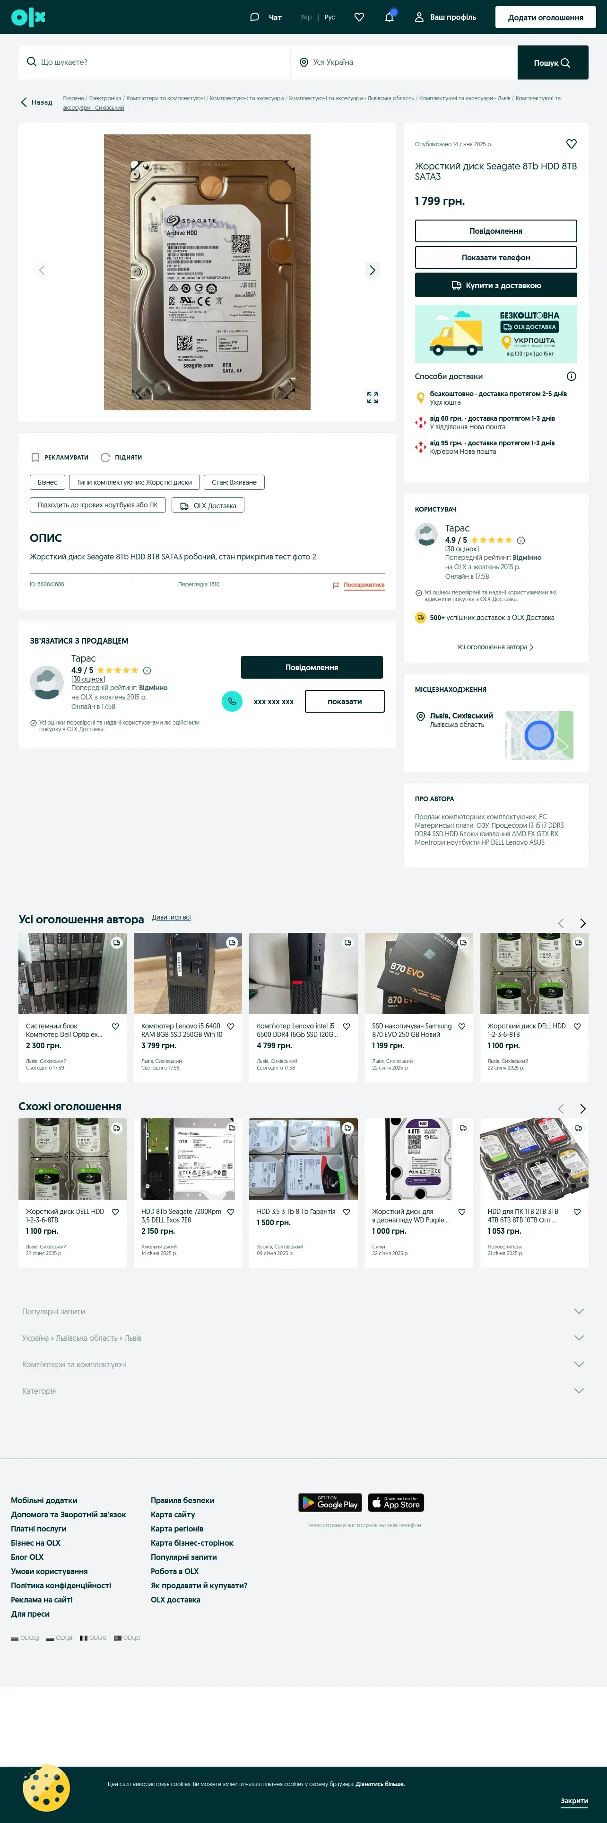607x1823 pixels.
Task: Switch language to Рус
Action: click(330, 17)
